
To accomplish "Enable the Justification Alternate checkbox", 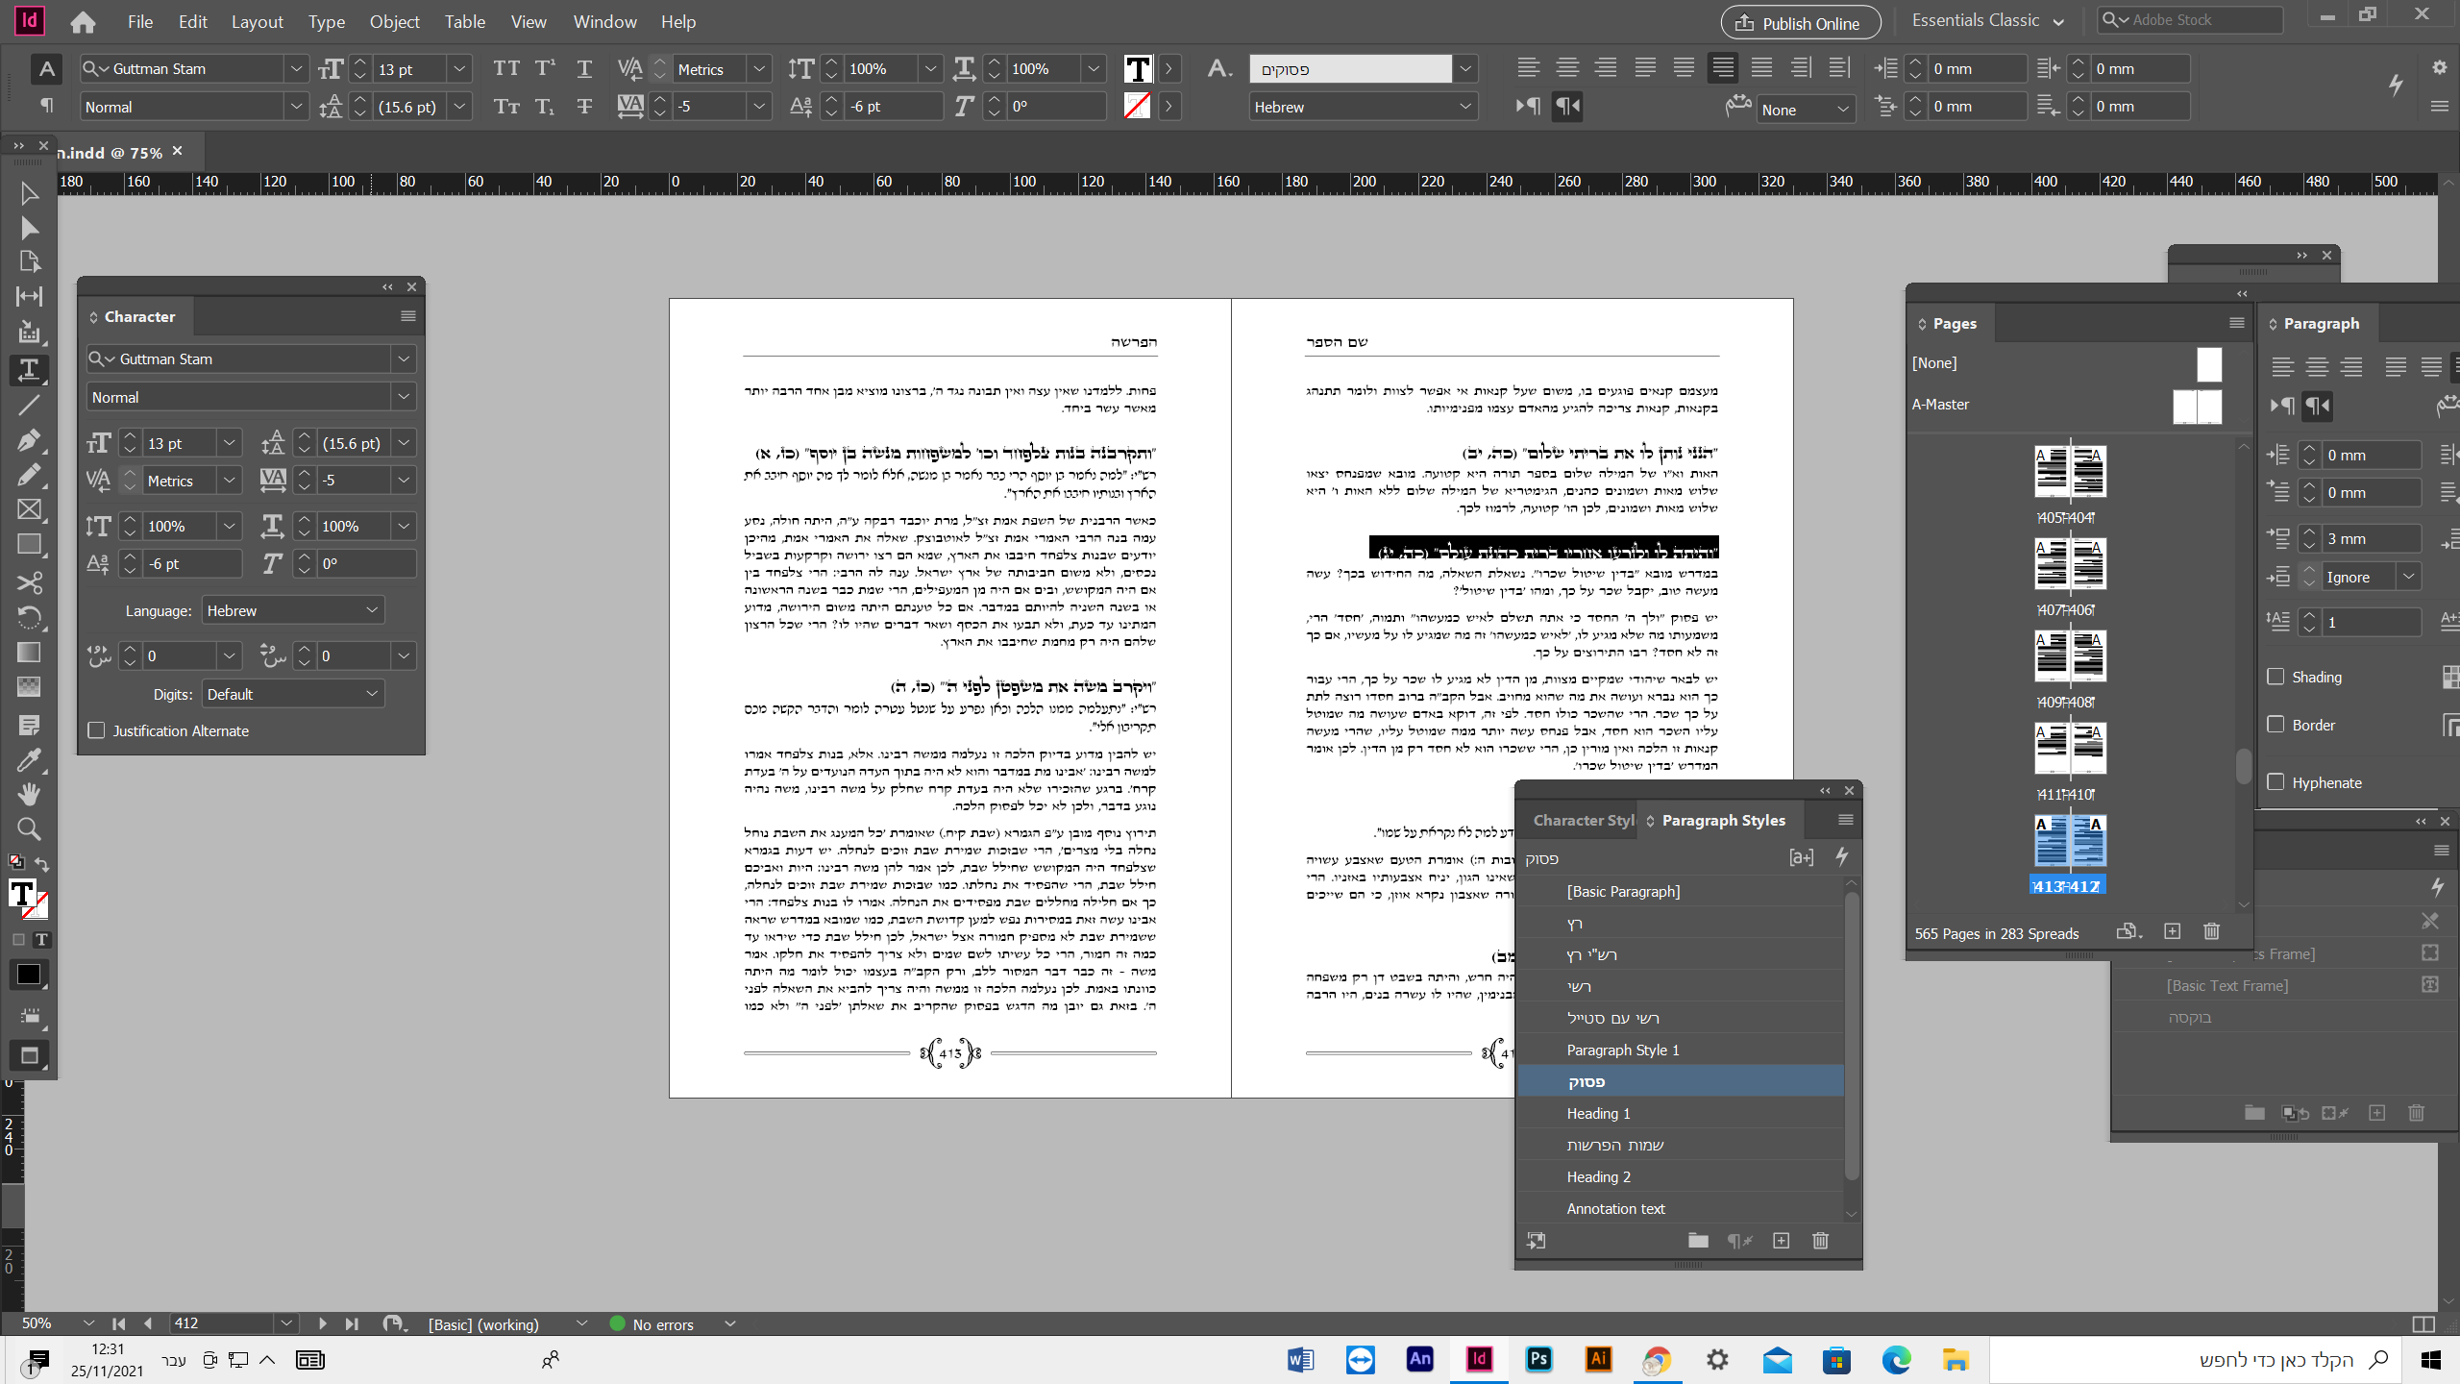I will click(x=96, y=730).
